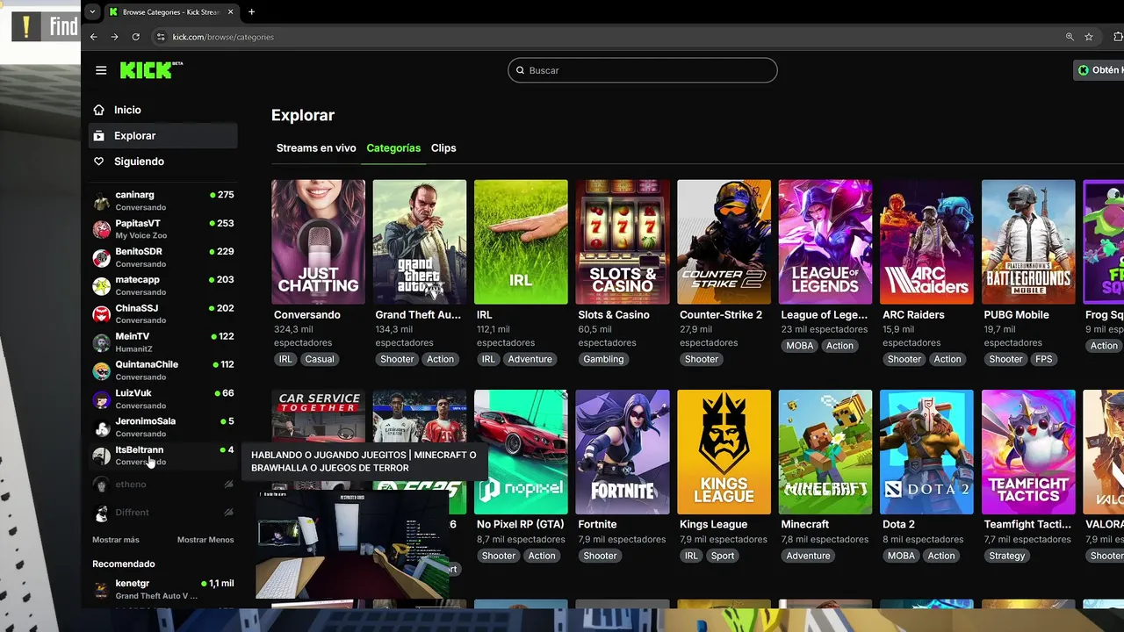Click the No Pixel RP (GTA) title
The height and width of the screenshot is (632, 1124).
pos(520,524)
